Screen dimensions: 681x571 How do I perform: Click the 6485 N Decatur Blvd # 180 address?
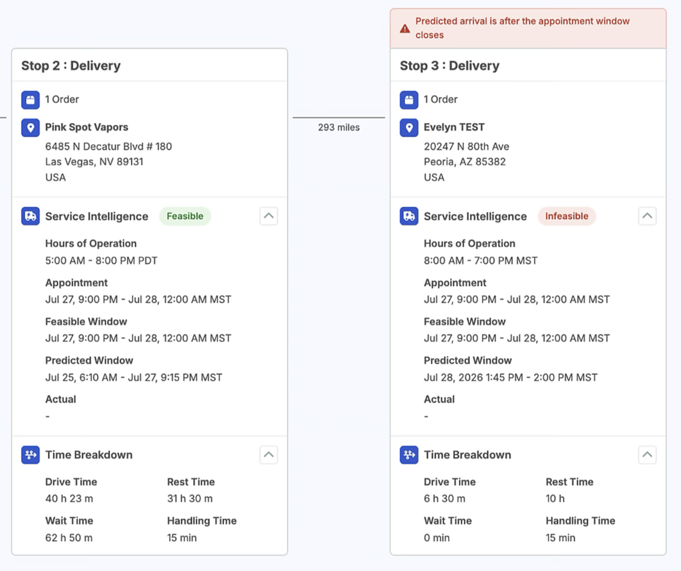(x=108, y=146)
